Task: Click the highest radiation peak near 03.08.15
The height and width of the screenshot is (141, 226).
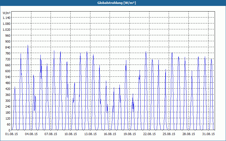Action: click(28, 45)
